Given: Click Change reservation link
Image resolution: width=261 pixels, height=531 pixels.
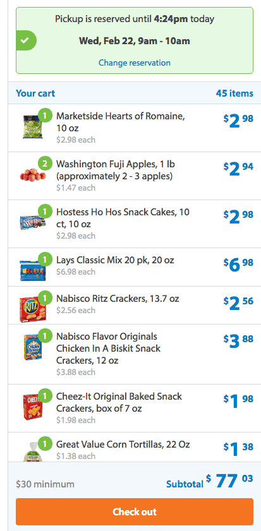Looking at the screenshot, I should click(135, 63).
